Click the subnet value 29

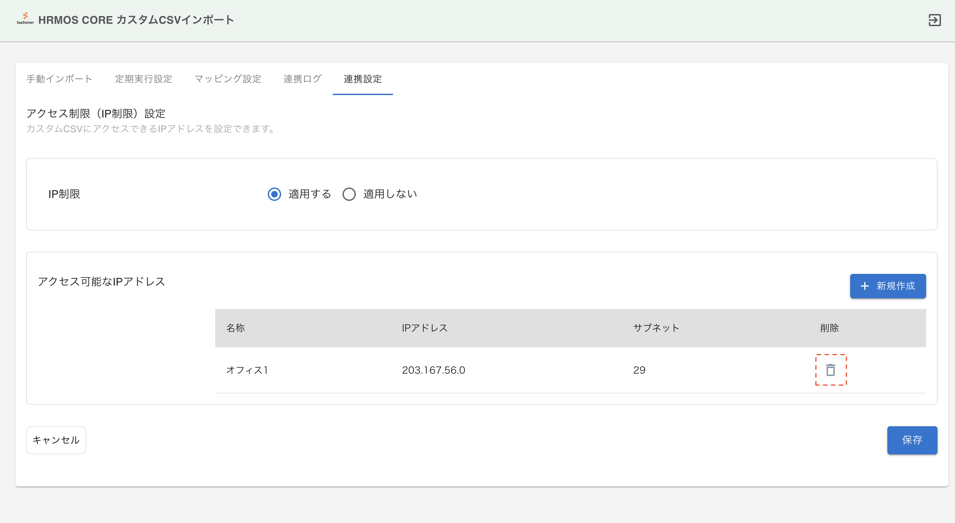pos(639,370)
